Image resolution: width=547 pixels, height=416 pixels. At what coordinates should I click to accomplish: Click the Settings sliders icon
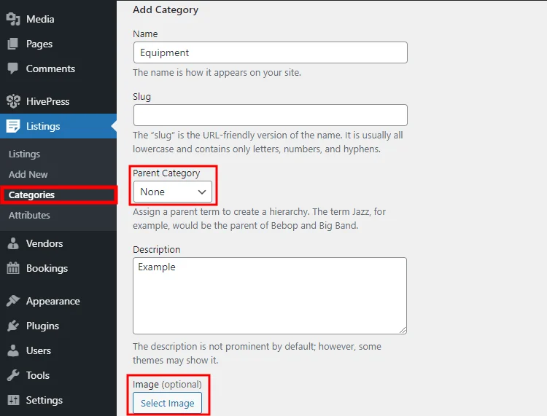(x=13, y=400)
